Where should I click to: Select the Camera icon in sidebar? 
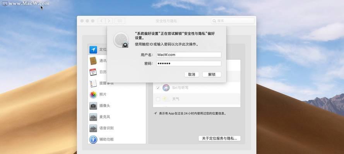click(93, 106)
